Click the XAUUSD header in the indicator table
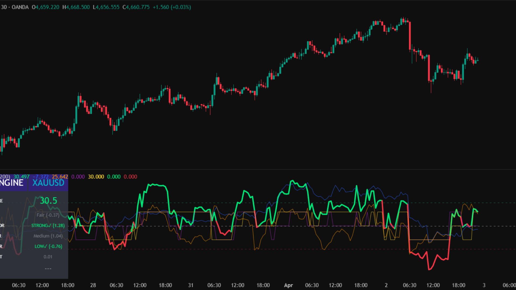 (48, 183)
